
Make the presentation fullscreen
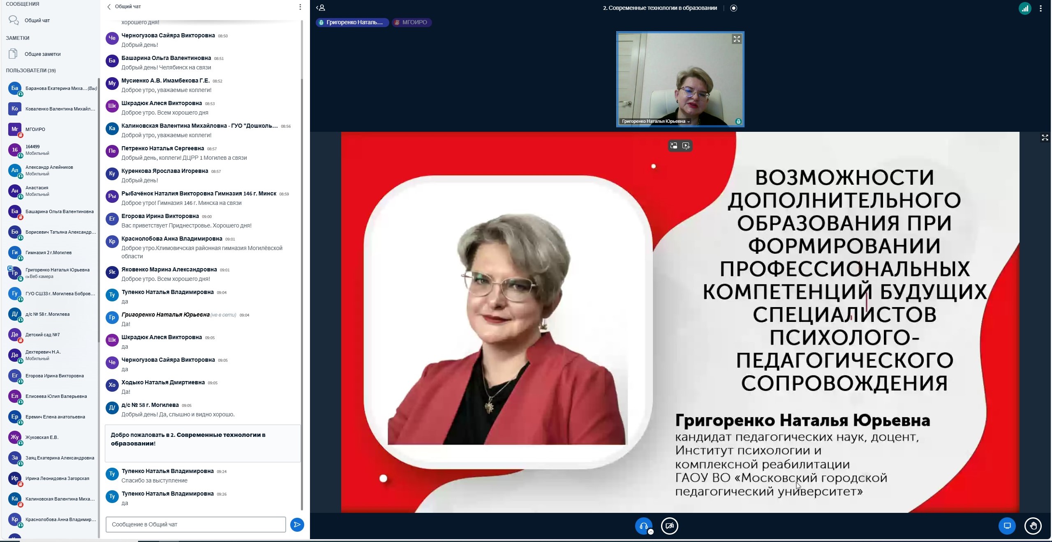coord(1045,138)
